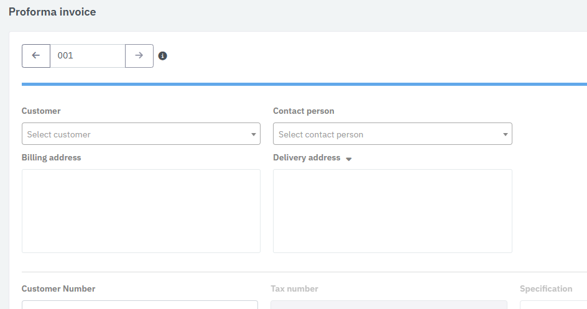Click the Customer Number label
Image resolution: width=587 pixels, height=309 pixels.
tap(58, 289)
